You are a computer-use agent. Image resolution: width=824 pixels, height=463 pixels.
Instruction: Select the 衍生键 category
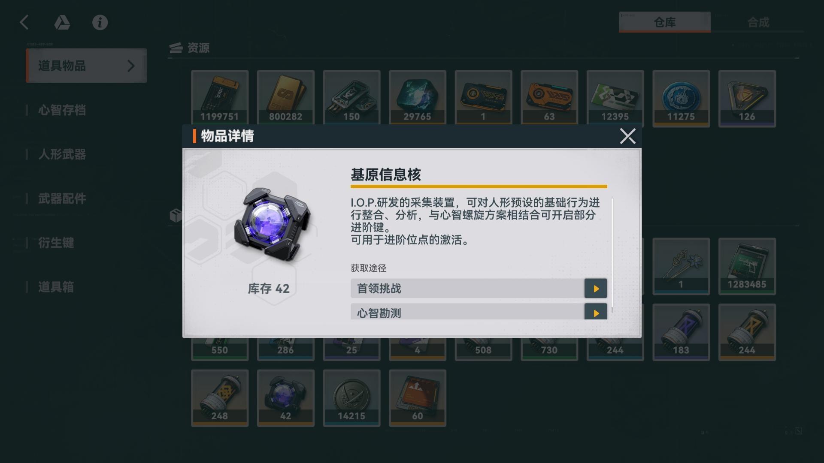(56, 243)
